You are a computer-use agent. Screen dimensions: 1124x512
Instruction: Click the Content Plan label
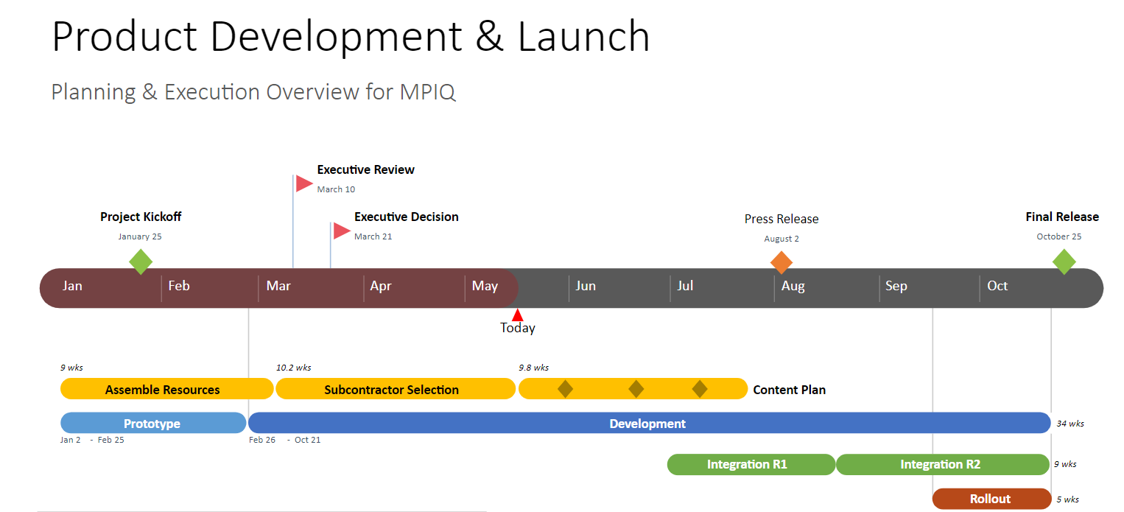click(x=789, y=389)
